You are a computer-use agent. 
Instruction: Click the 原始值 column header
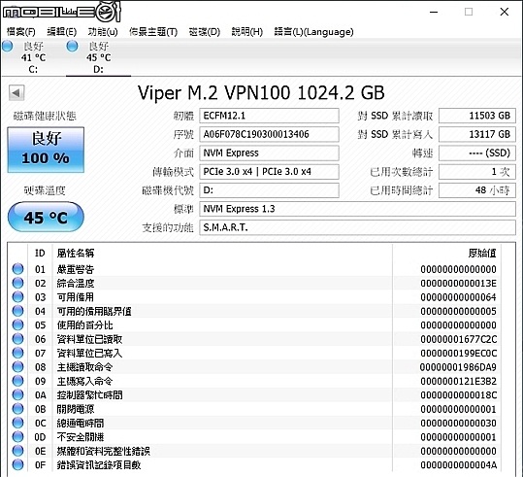[x=482, y=254]
